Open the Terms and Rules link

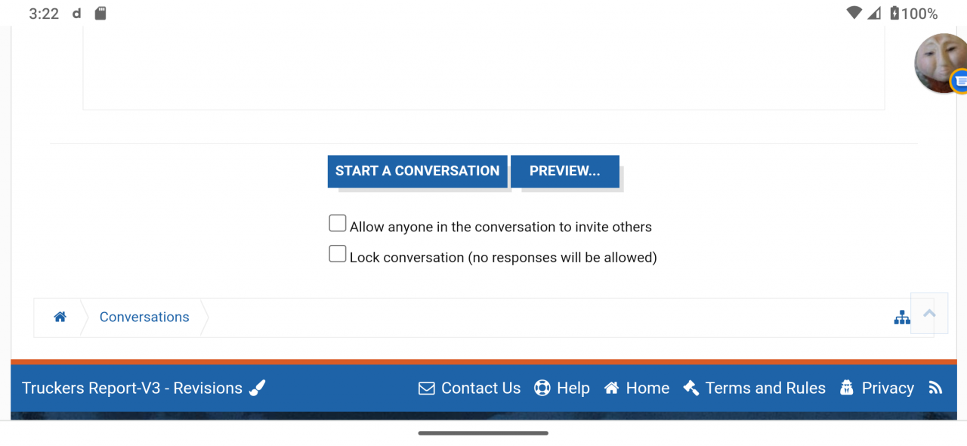(x=765, y=389)
